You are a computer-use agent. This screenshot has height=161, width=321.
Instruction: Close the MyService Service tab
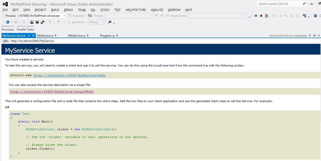(x=33, y=36)
